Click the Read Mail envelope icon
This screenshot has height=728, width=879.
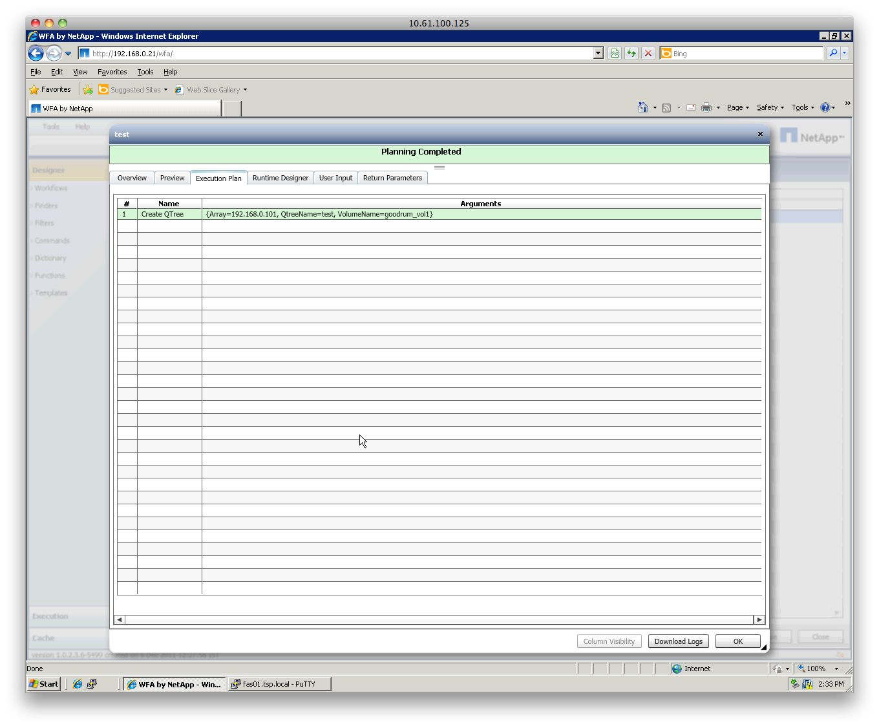pyautogui.click(x=691, y=107)
